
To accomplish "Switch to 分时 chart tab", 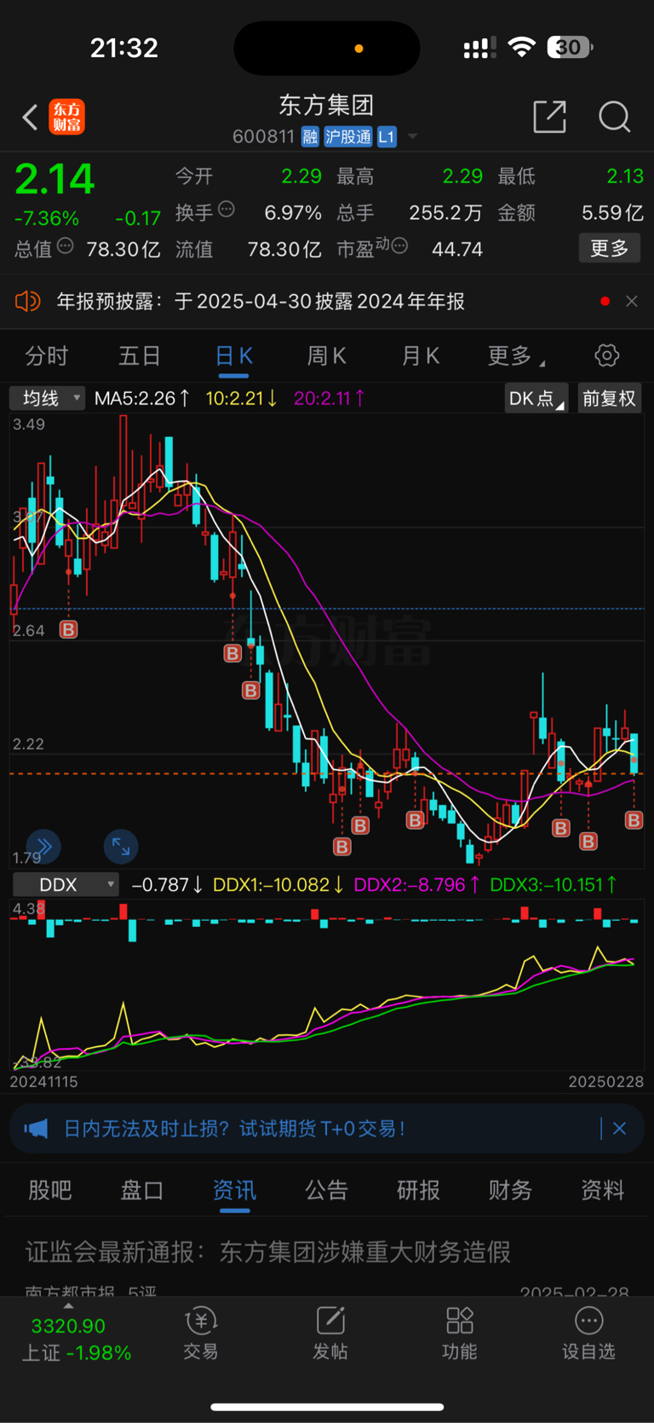I will pos(46,356).
